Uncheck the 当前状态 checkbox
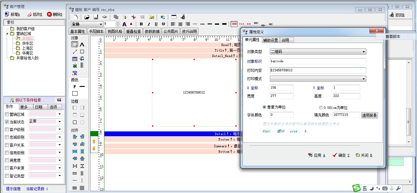This screenshot has width=417, height=193. (x=7, y=122)
